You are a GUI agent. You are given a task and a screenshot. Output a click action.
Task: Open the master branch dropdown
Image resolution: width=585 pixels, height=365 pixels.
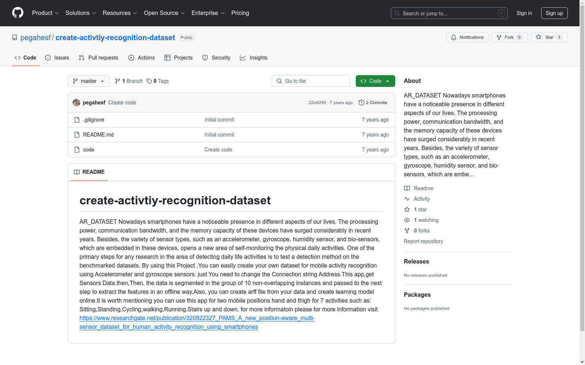(89, 81)
